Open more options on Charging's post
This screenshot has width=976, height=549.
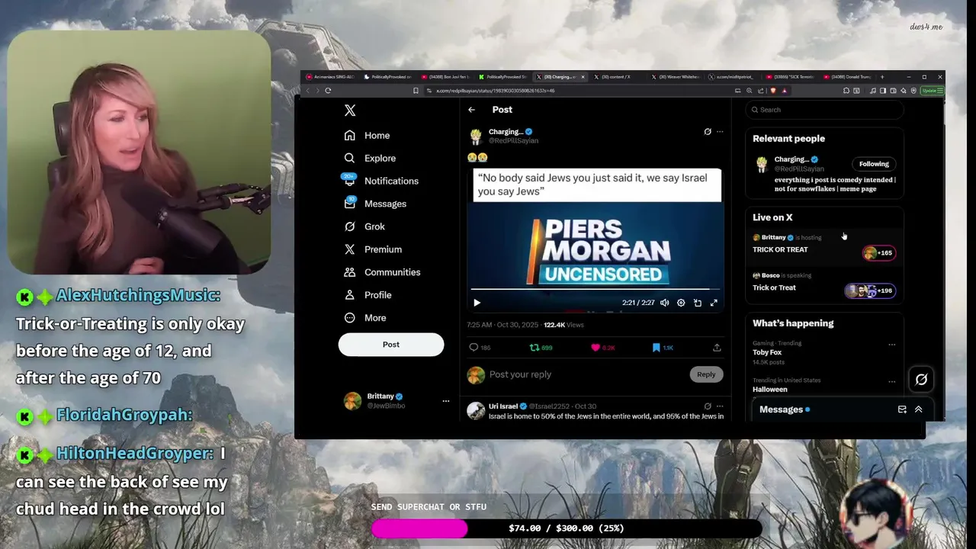pos(720,132)
